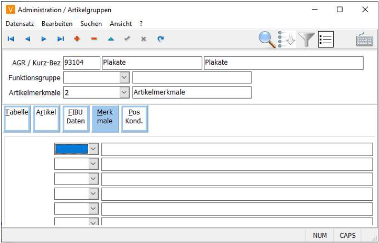Open search with the magnifying glass icon
Viewport: 379px width, 243px height.
267,39
